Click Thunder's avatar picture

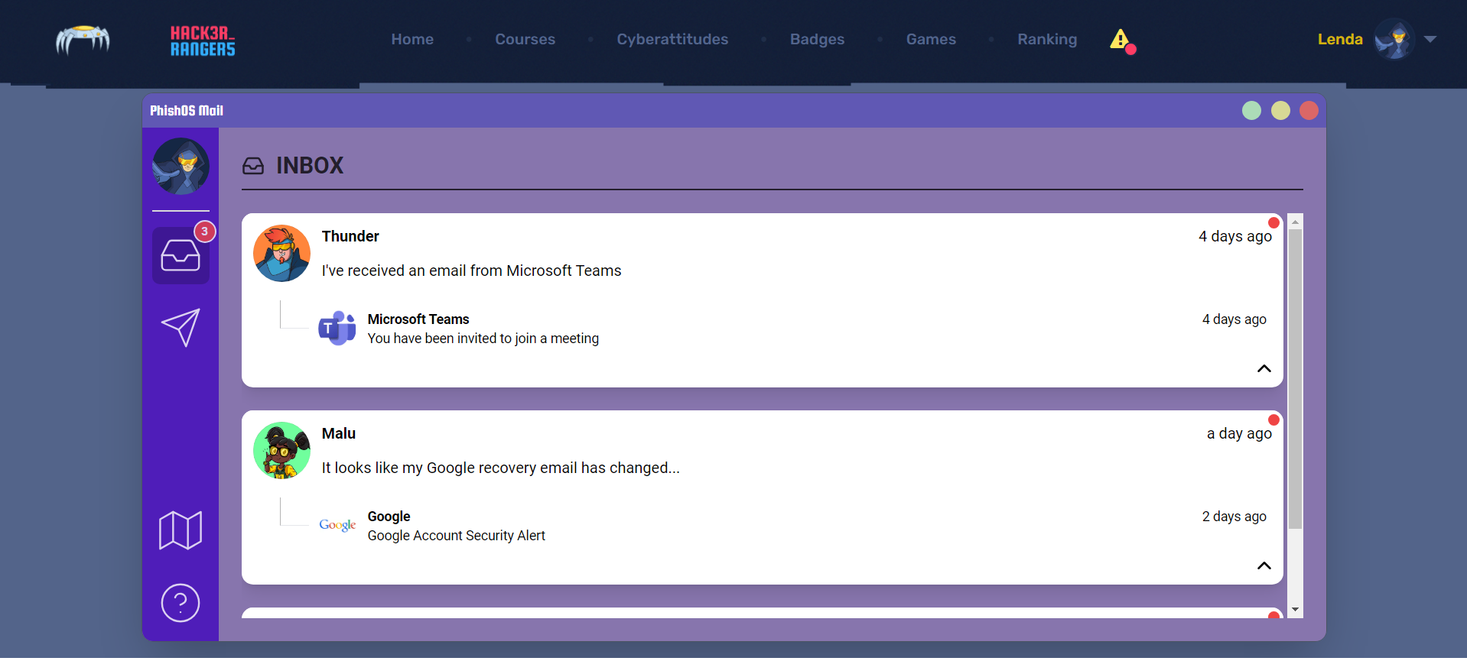point(281,253)
